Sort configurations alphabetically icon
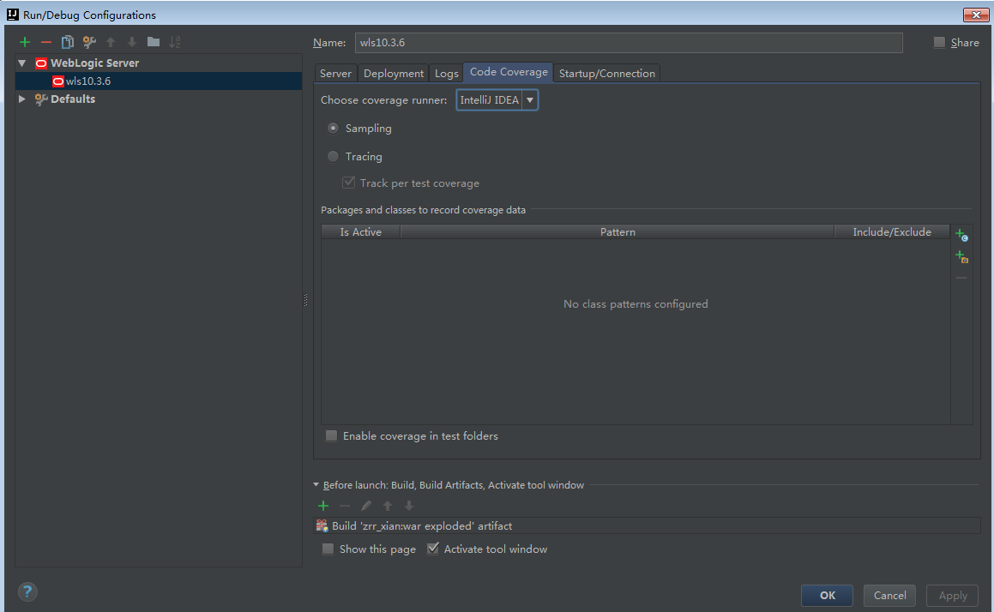The height and width of the screenshot is (612, 994). (175, 43)
